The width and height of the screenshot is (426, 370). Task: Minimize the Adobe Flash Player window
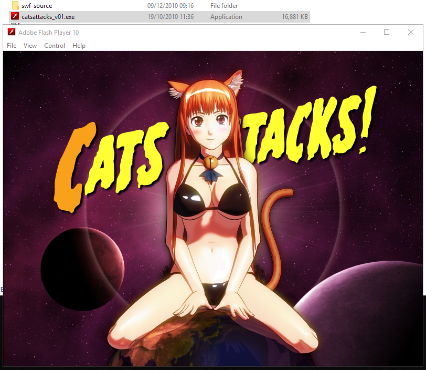pos(363,32)
